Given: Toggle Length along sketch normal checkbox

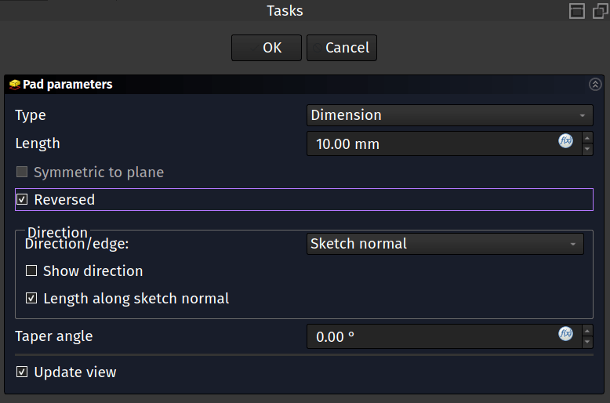Looking at the screenshot, I should tap(31, 299).
